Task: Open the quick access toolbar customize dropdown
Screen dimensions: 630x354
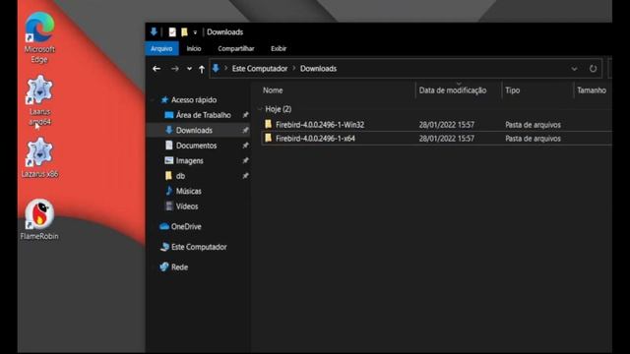Action: pyautogui.click(x=195, y=32)
